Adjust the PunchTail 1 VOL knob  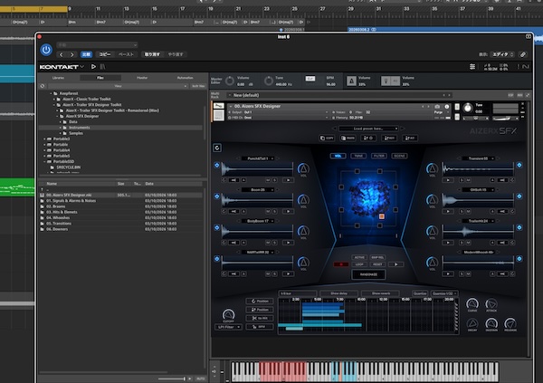tap(303, 168)
